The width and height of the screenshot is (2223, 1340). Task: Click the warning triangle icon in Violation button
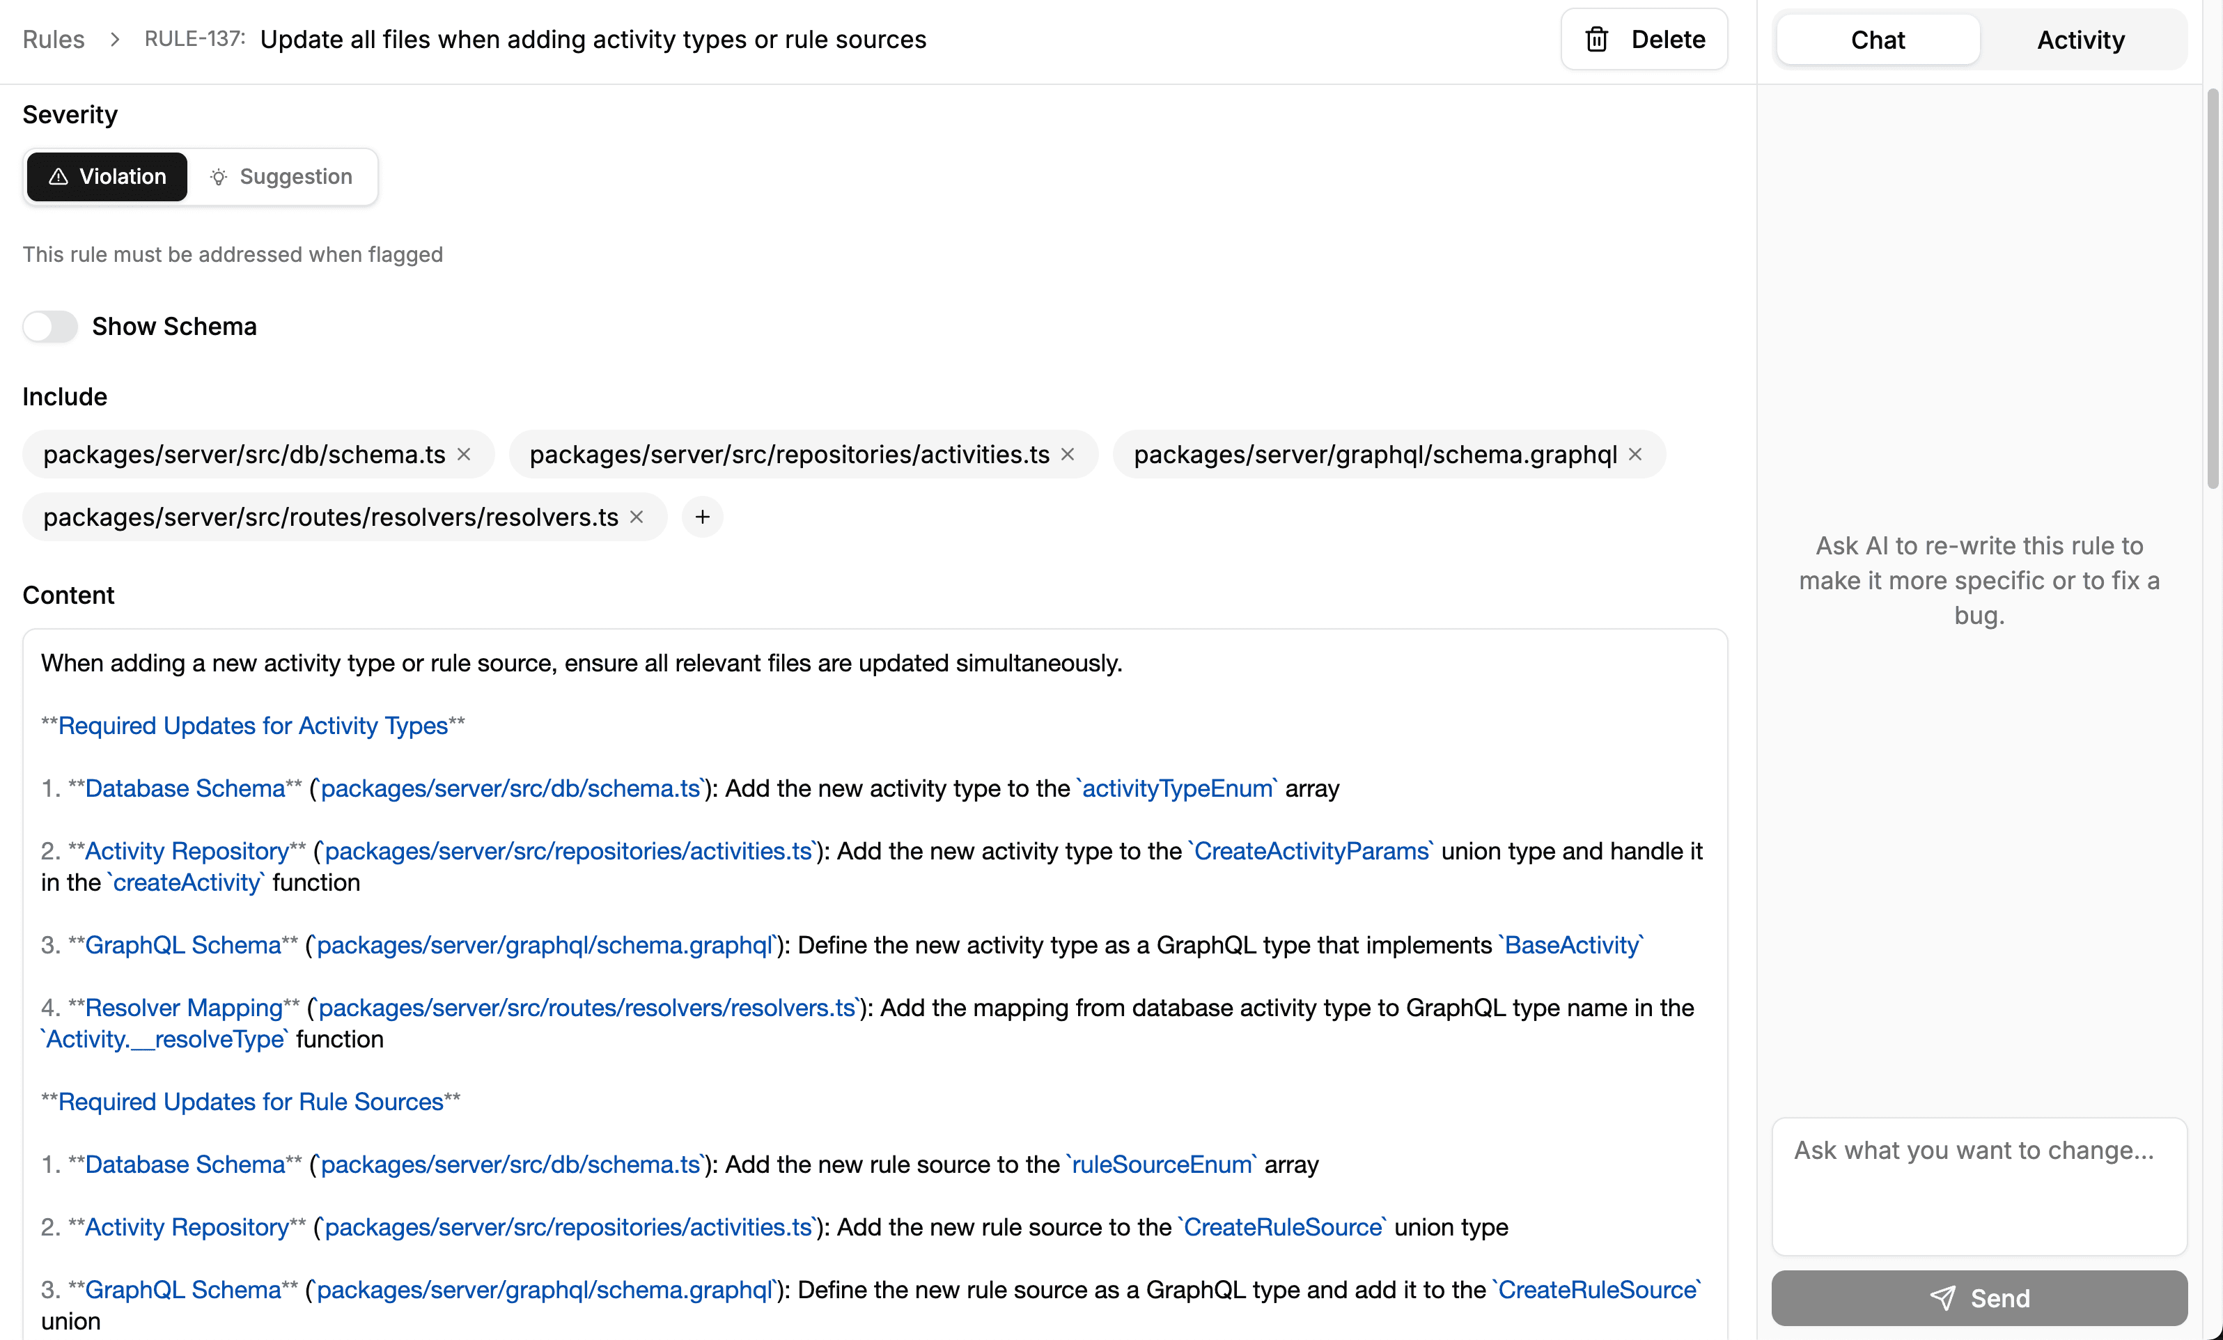click(x=58, y=177)
